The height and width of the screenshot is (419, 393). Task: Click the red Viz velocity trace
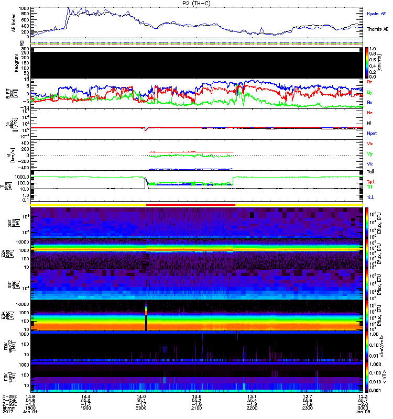[191, 152]
